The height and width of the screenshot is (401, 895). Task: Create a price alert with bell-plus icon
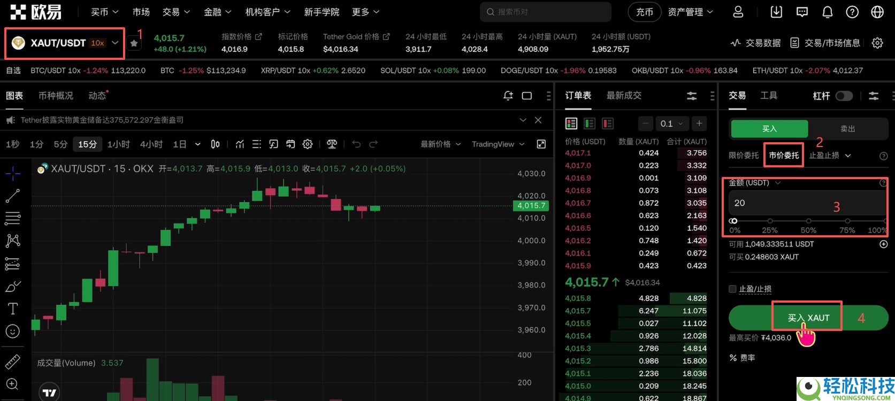point(508,96)
